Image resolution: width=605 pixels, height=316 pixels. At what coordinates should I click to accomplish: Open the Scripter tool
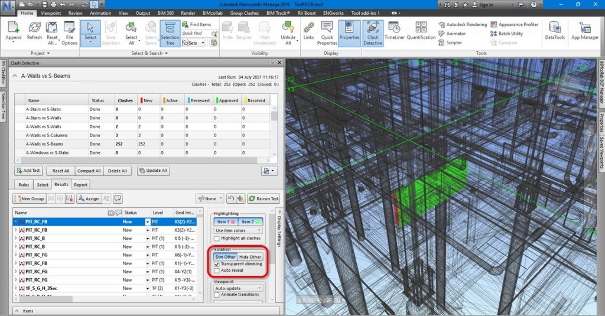450,43
